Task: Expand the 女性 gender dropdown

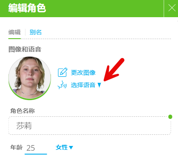Action: pyautogui.click(x=64, y=147)
